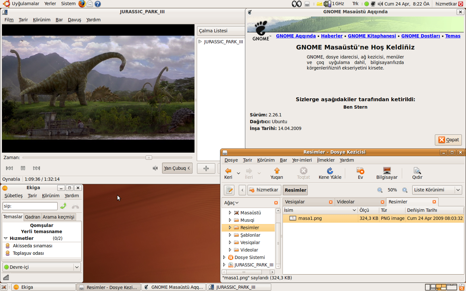This screenshot has height=291, width=466.
Task: Click the Qapat button in the GNOME dialog
Action: click(448, 140)
